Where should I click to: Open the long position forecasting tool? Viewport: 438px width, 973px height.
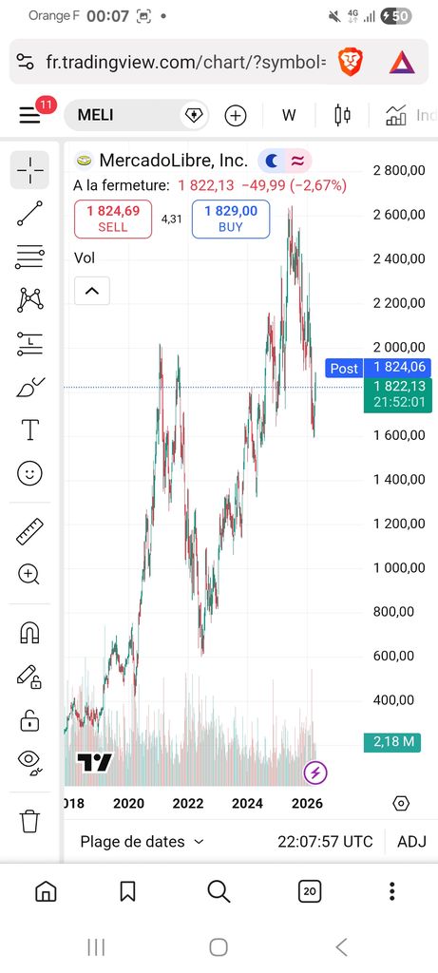click(29, 344)
